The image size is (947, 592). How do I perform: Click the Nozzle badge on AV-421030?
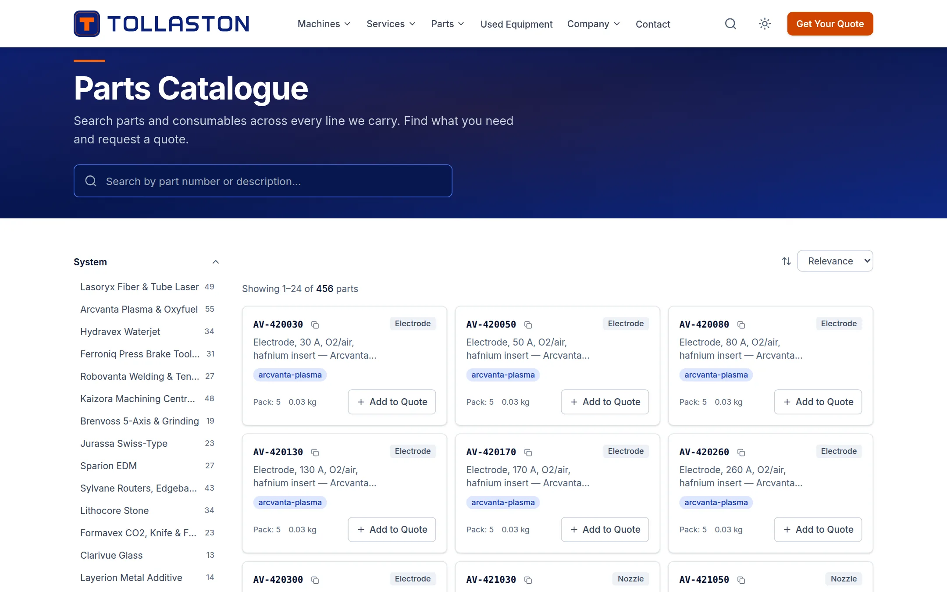point(630,579)
